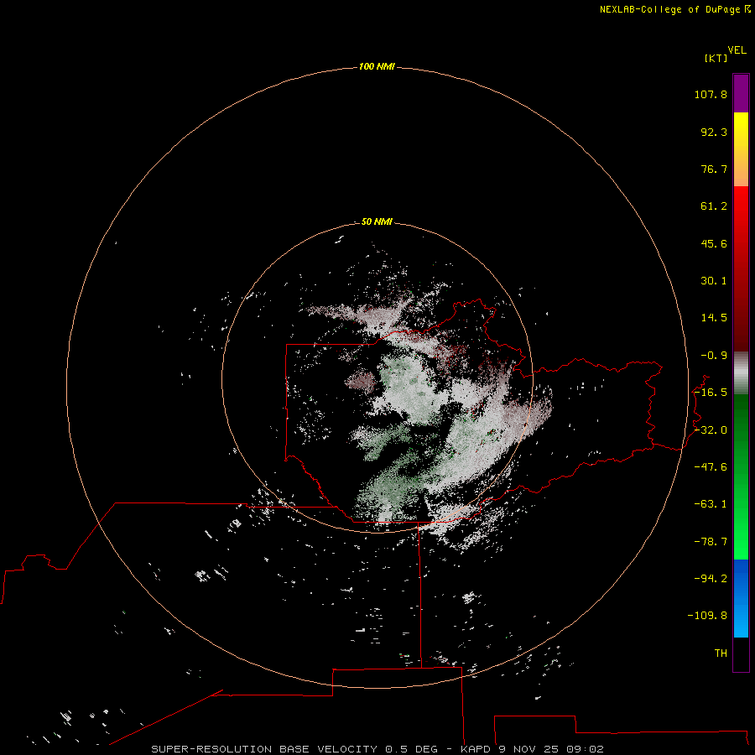Viewport: 755px width, 755px height.
Task: Click the -16.5 legend value
Action: [711, 393]
